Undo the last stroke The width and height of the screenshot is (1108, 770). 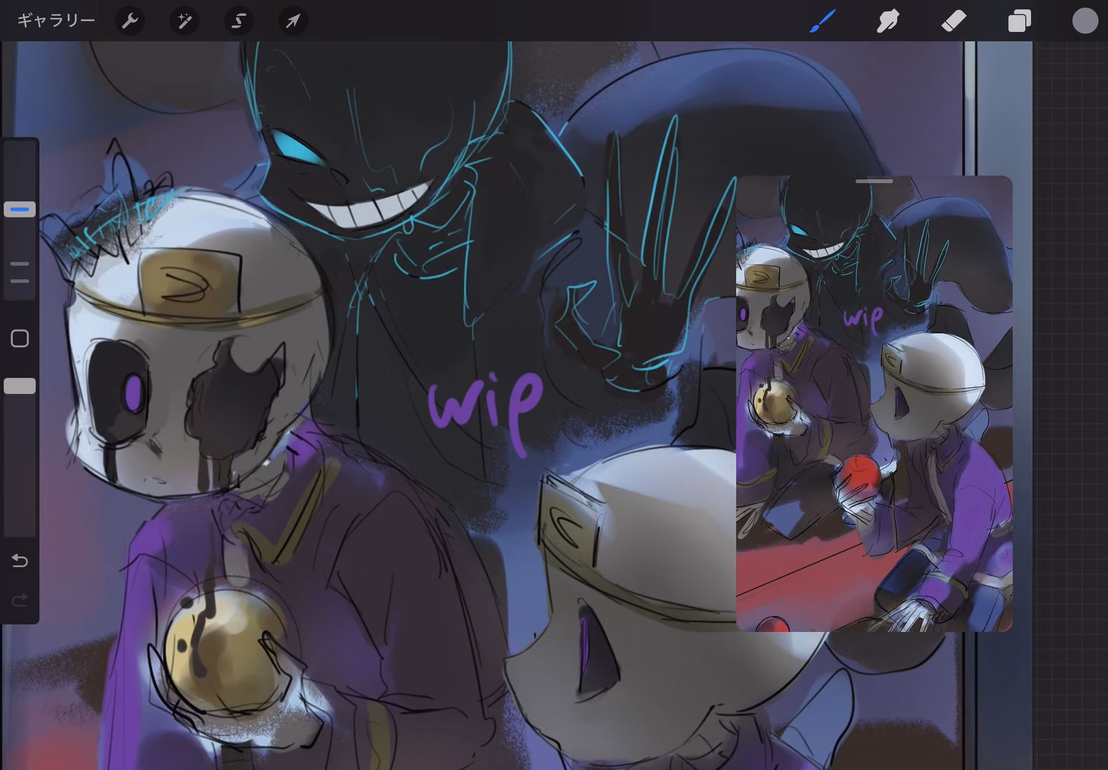(20, 560)
